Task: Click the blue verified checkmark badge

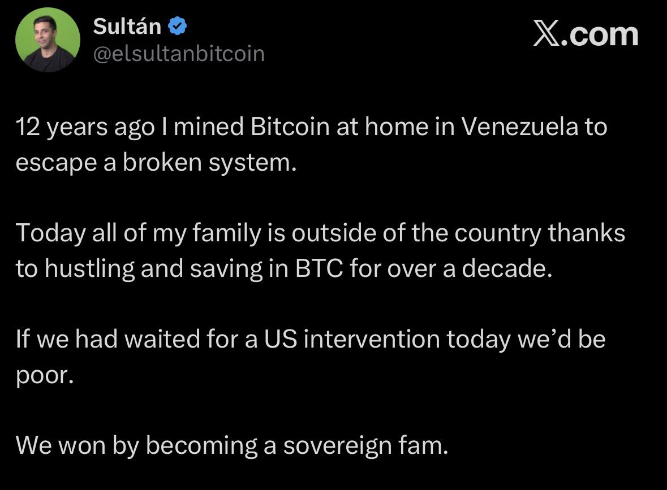Action: point(177,26)
